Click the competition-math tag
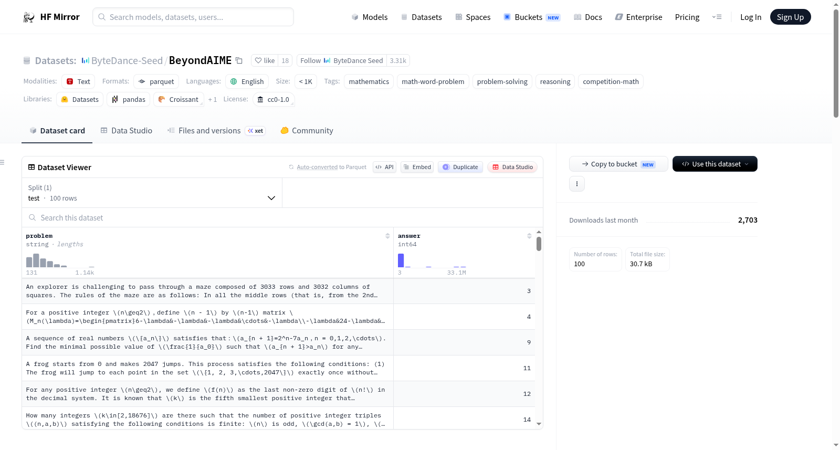Screen dimensions: 840x450 click(x=611, y=81)
